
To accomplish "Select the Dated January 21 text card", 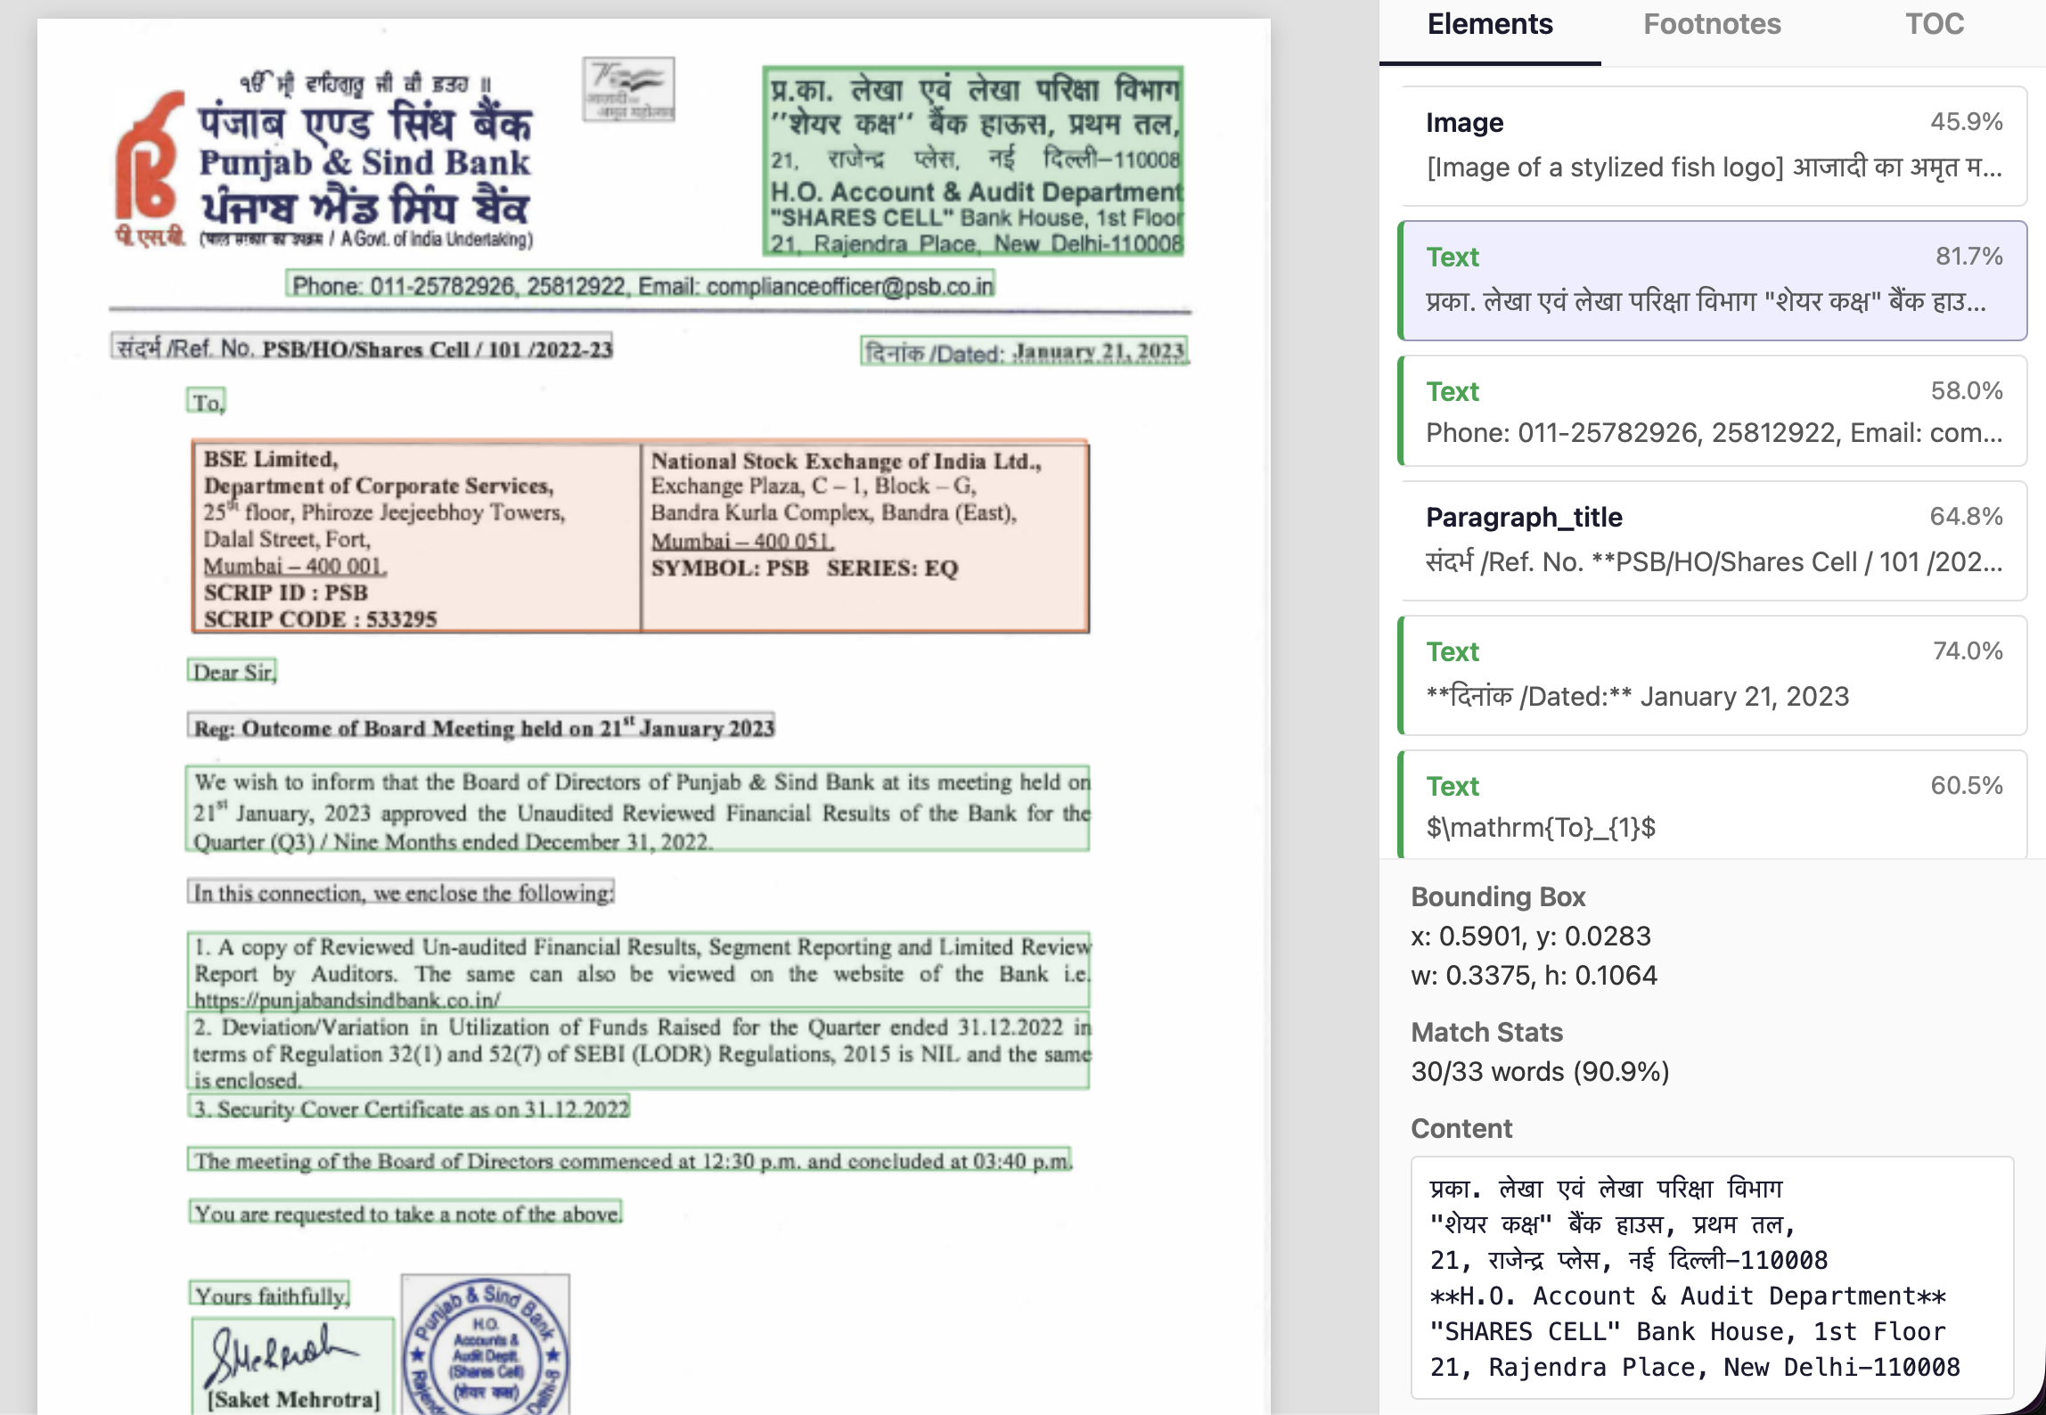I will point(1713,675).
